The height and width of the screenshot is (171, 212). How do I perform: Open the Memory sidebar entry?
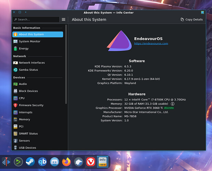tap(24, 119)
